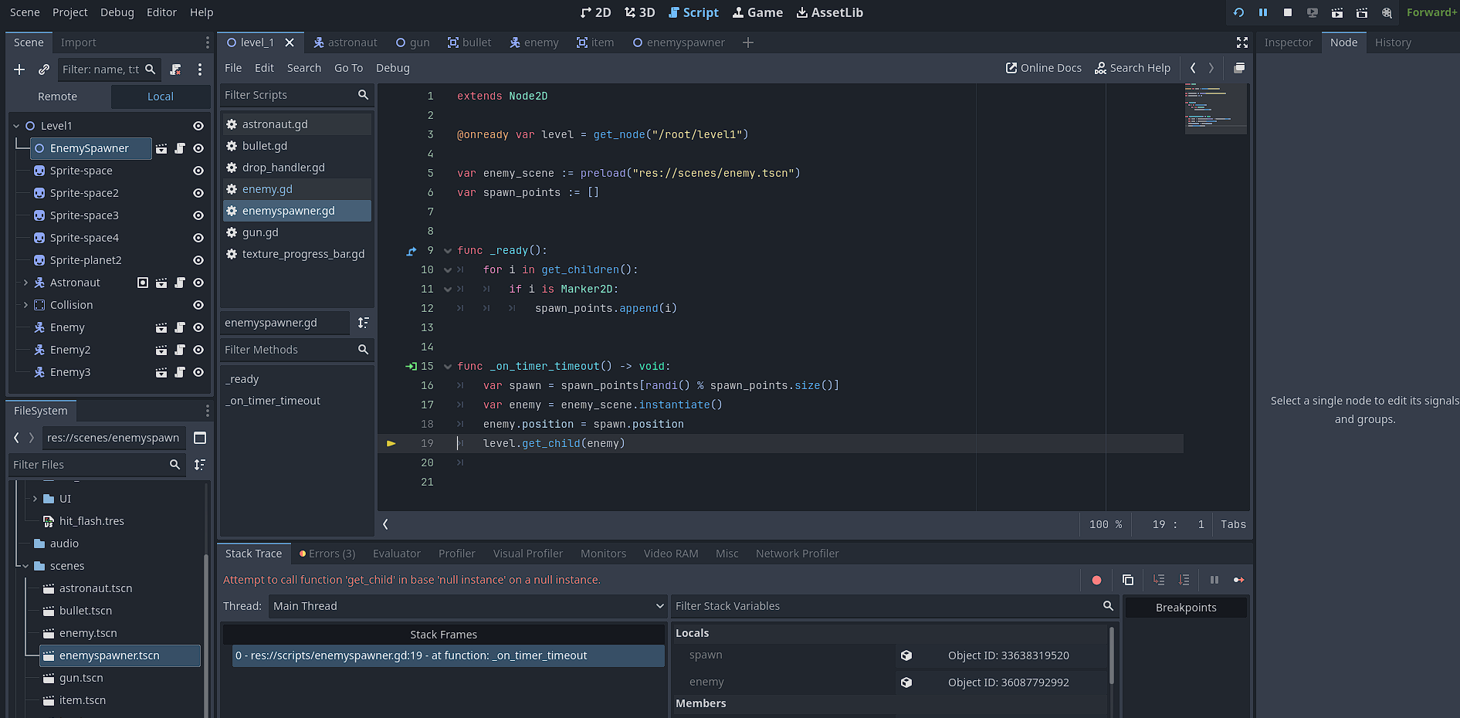1460x718 pixels.
Task: Open script attached to Astronaut node
Action: [180, 283]
